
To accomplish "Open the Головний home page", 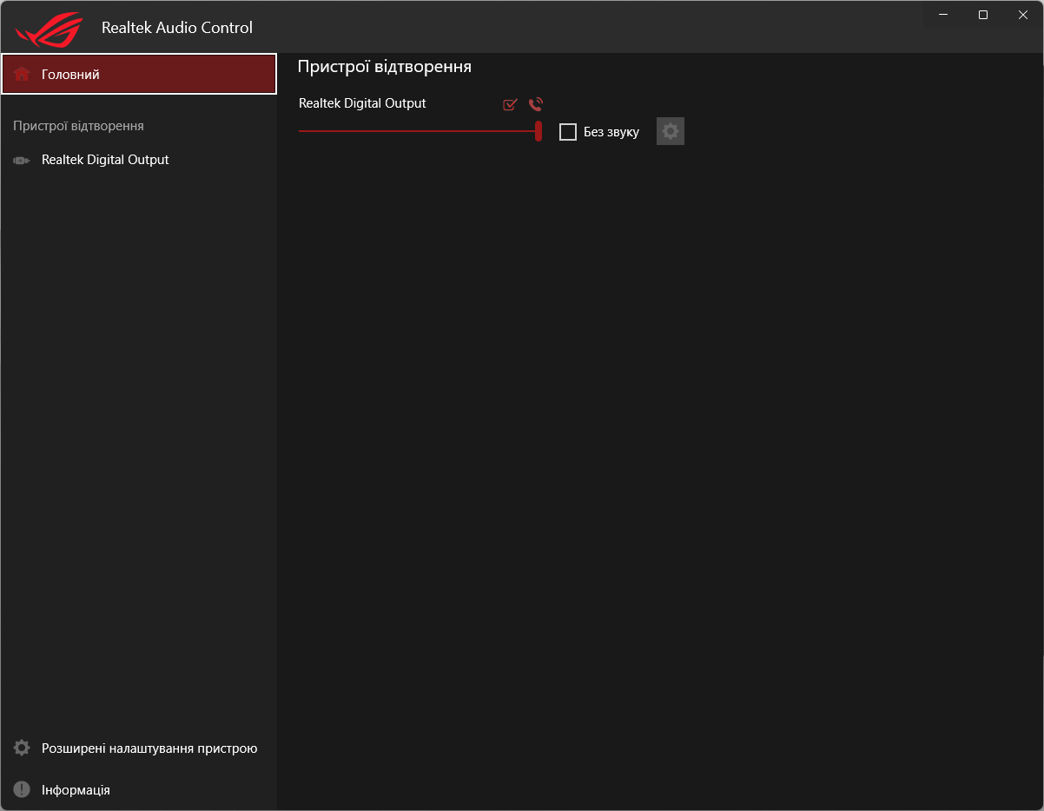I will [139, 74].
